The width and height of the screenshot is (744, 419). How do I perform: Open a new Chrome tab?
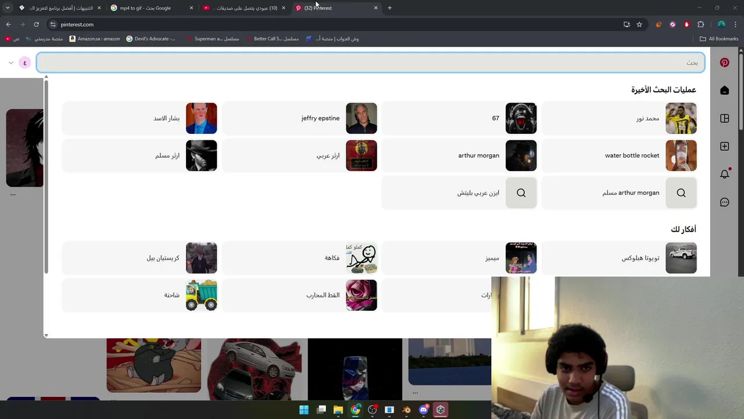point(389,8)
